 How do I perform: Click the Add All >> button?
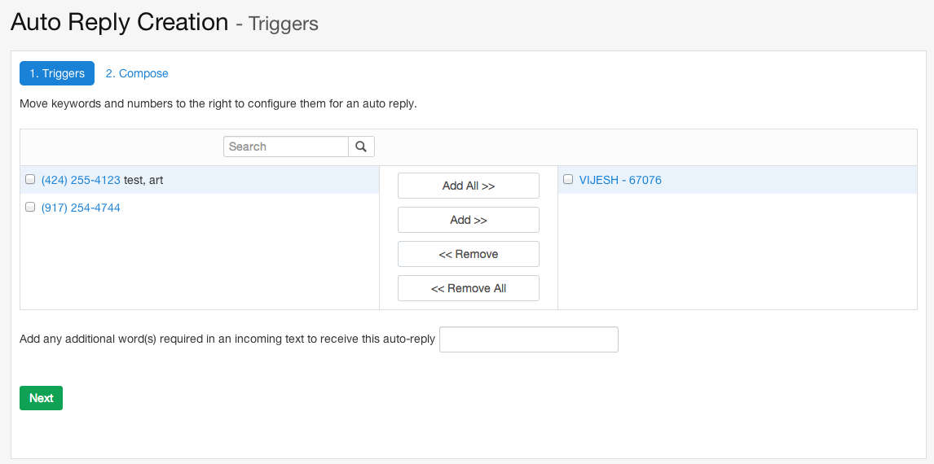click(468, 186)
